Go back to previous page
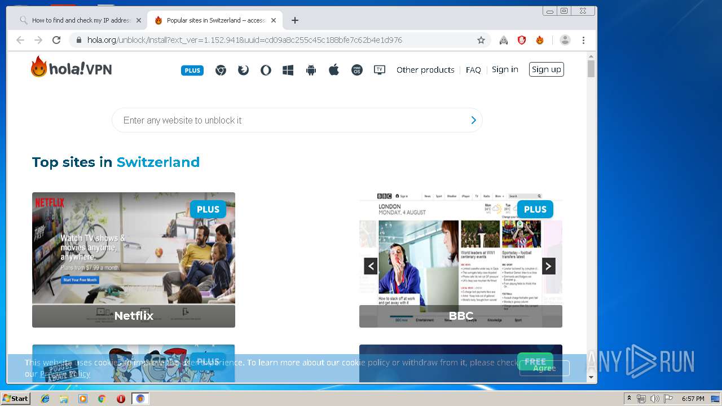Image resolution: width=722 pixels, height=406 pixels. click(x=20, y=40)
